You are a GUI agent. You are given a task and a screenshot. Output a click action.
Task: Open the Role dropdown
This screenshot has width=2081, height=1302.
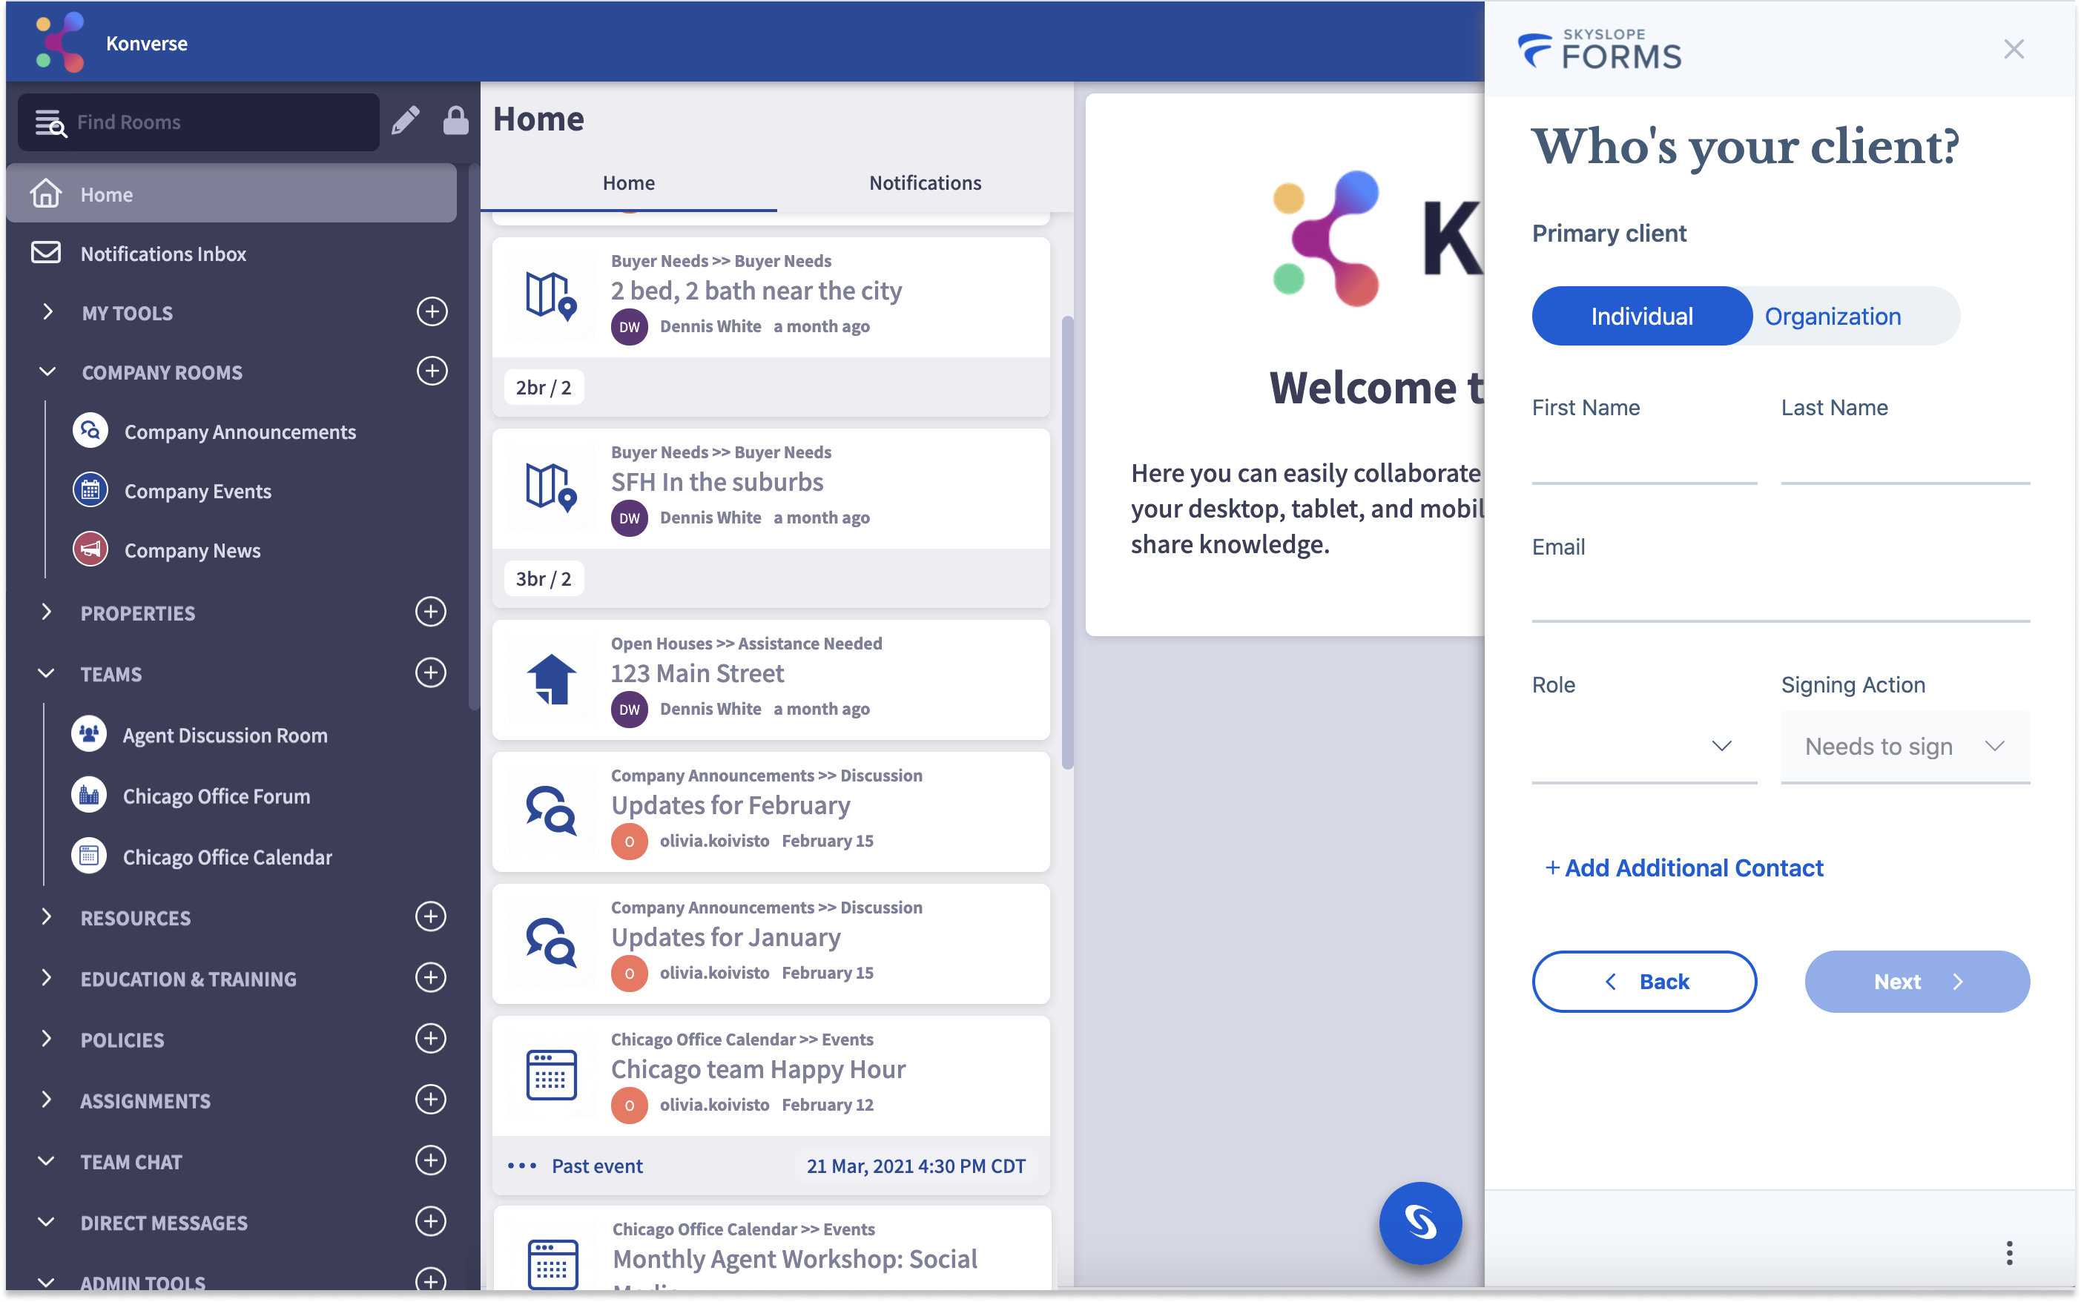click(1643, 746)
